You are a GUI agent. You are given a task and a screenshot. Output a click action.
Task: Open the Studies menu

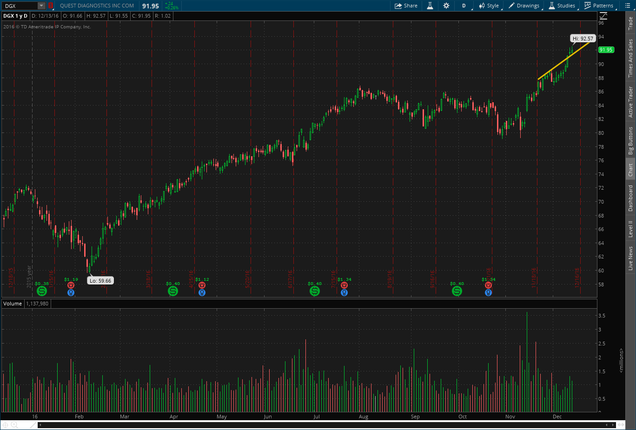(x=562, y=6)
